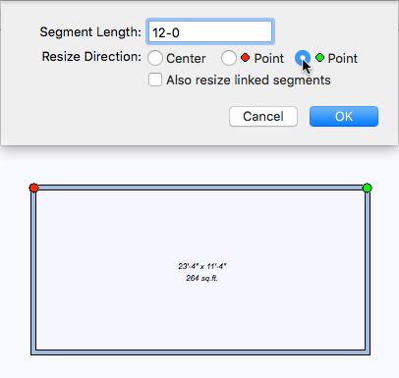Screen dimensions: 399x378
Task: Click the Segment Length input field
Action: point(210,31)
